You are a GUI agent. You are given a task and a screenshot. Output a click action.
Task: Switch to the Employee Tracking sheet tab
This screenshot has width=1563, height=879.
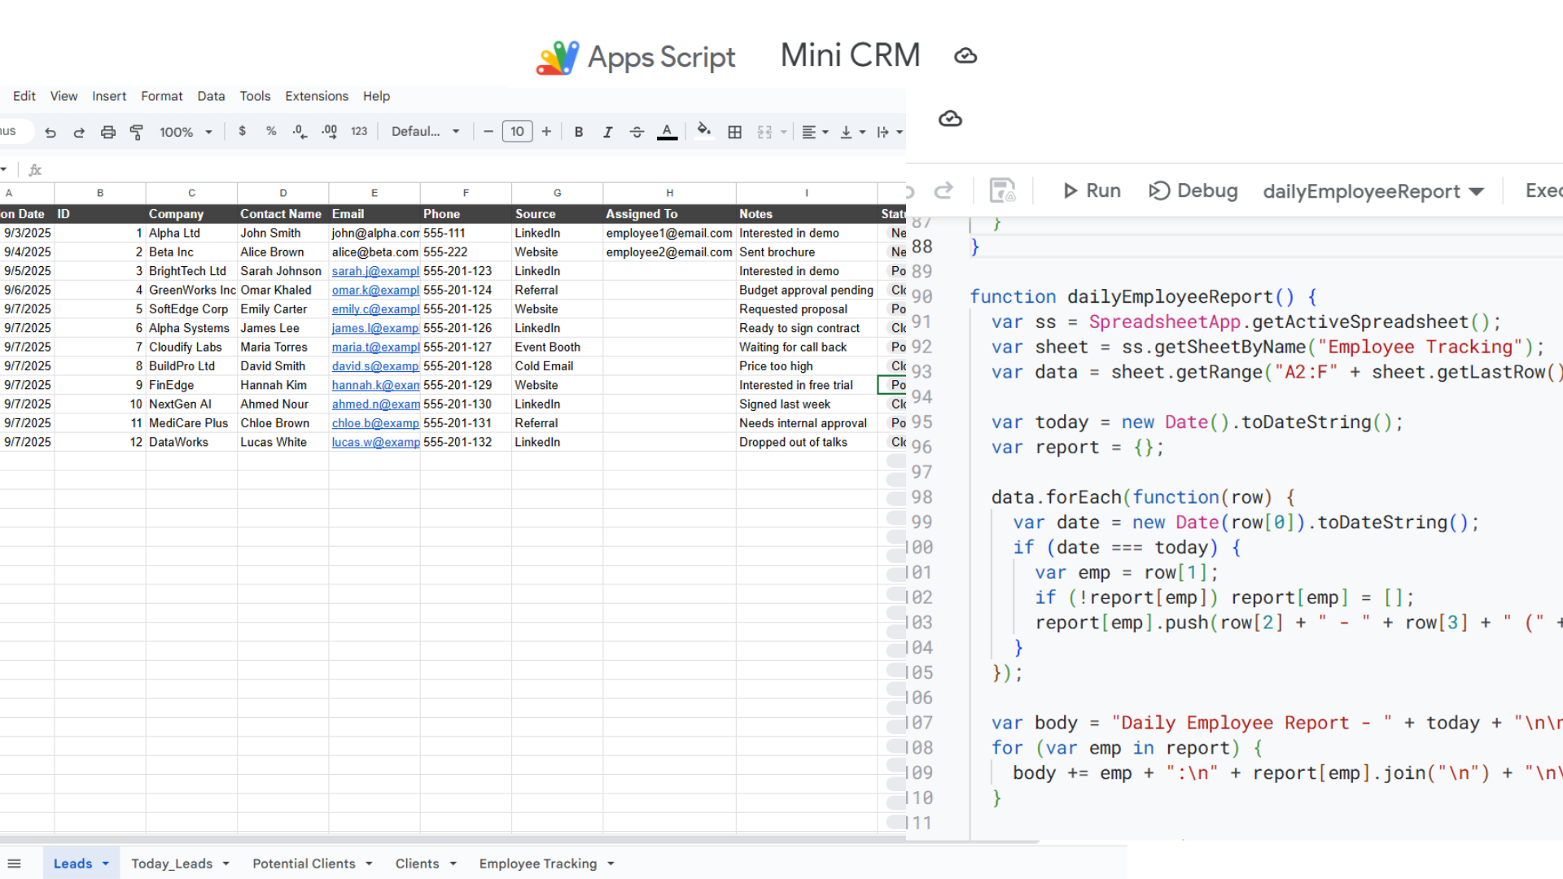pyautogui.click(x=538, y=863)
